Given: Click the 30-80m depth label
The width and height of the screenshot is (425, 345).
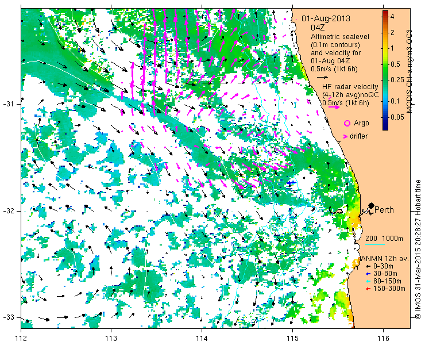Looking at the screenshot, I should click(x=385, y=274).
